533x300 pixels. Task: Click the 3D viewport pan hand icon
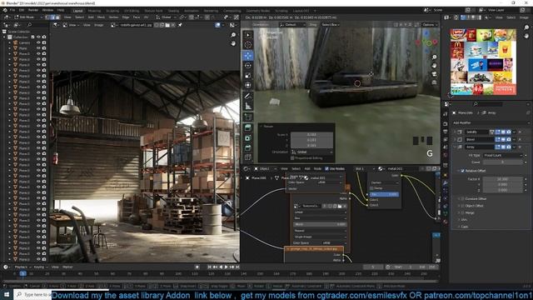[x=434, y=65]
